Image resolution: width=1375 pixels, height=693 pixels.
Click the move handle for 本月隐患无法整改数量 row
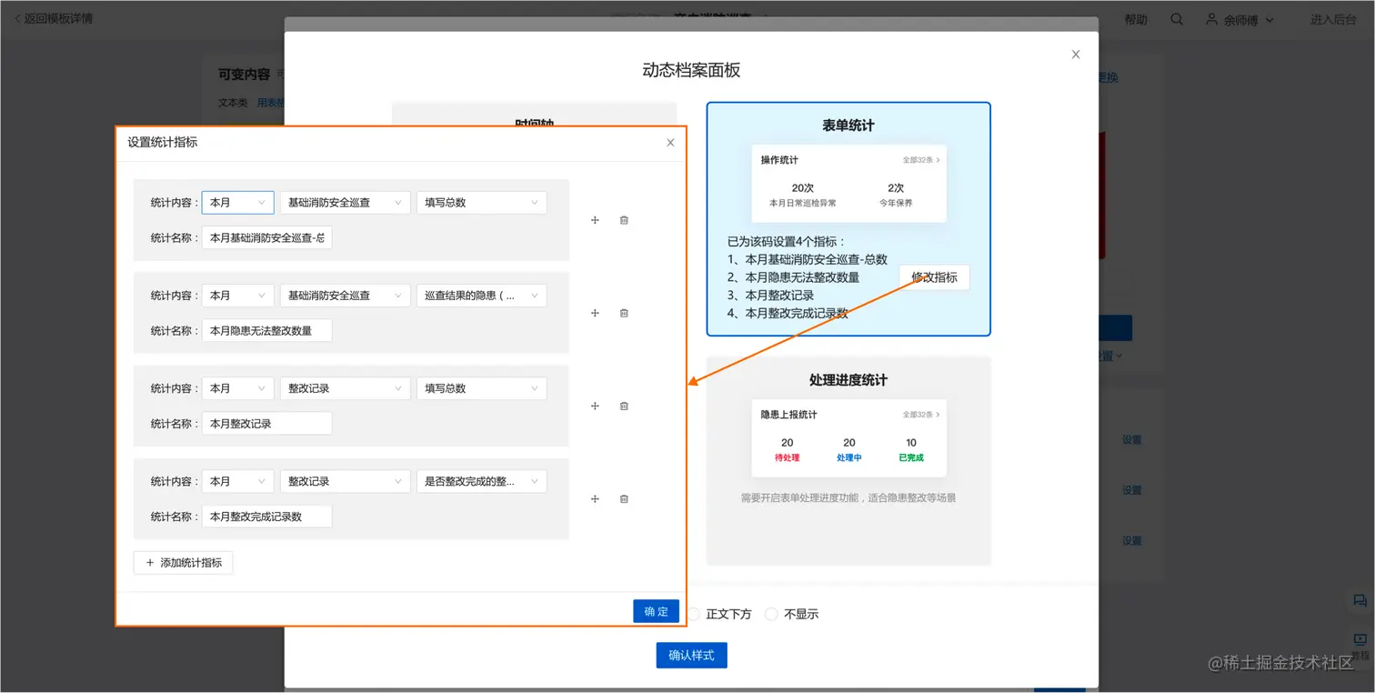coord(595,313)
